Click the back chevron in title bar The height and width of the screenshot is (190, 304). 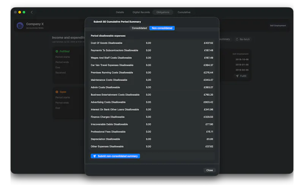point(32,12)
